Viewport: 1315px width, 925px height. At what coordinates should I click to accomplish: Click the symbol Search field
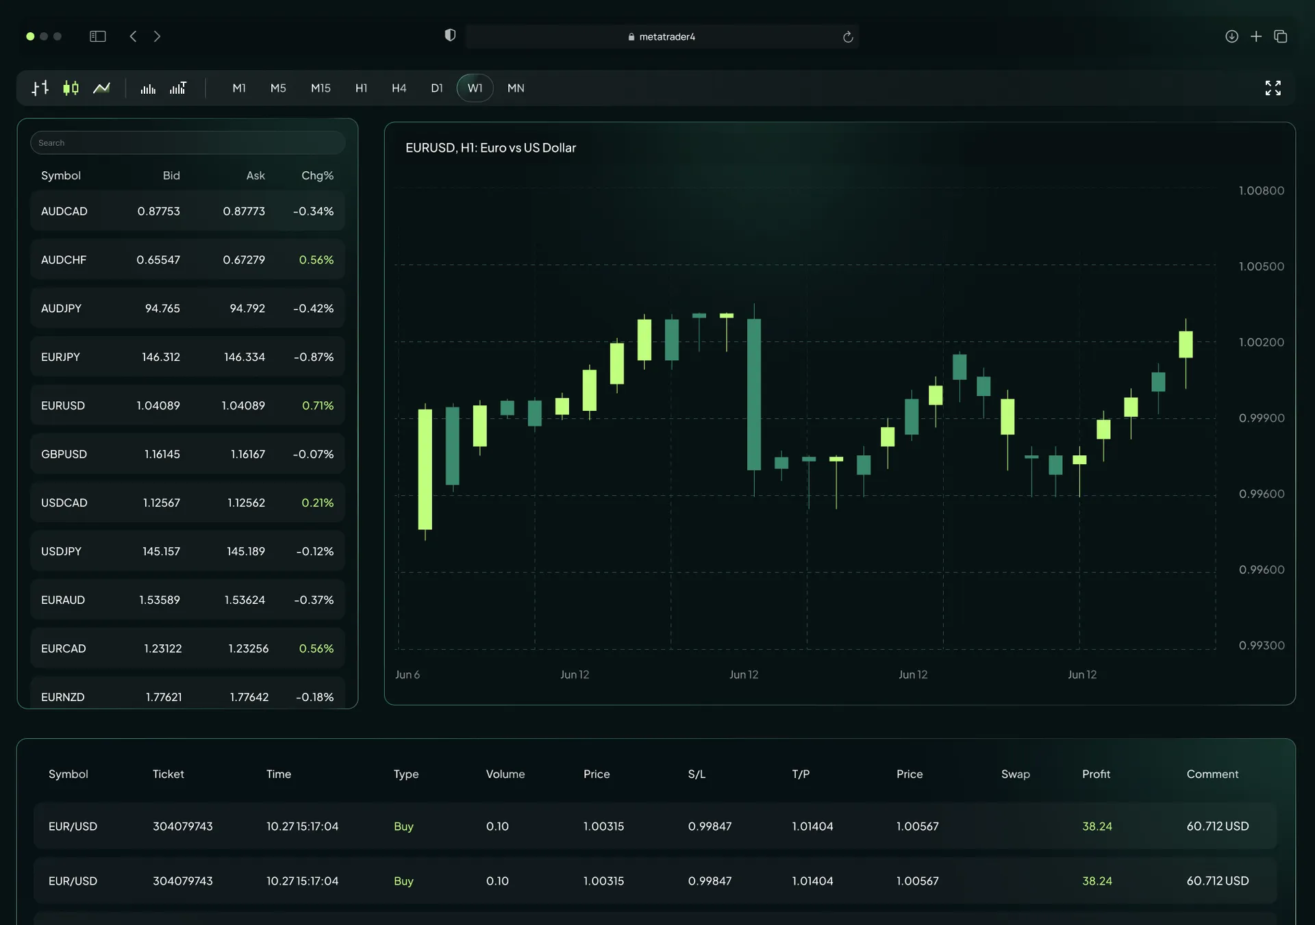coord(187,142)
